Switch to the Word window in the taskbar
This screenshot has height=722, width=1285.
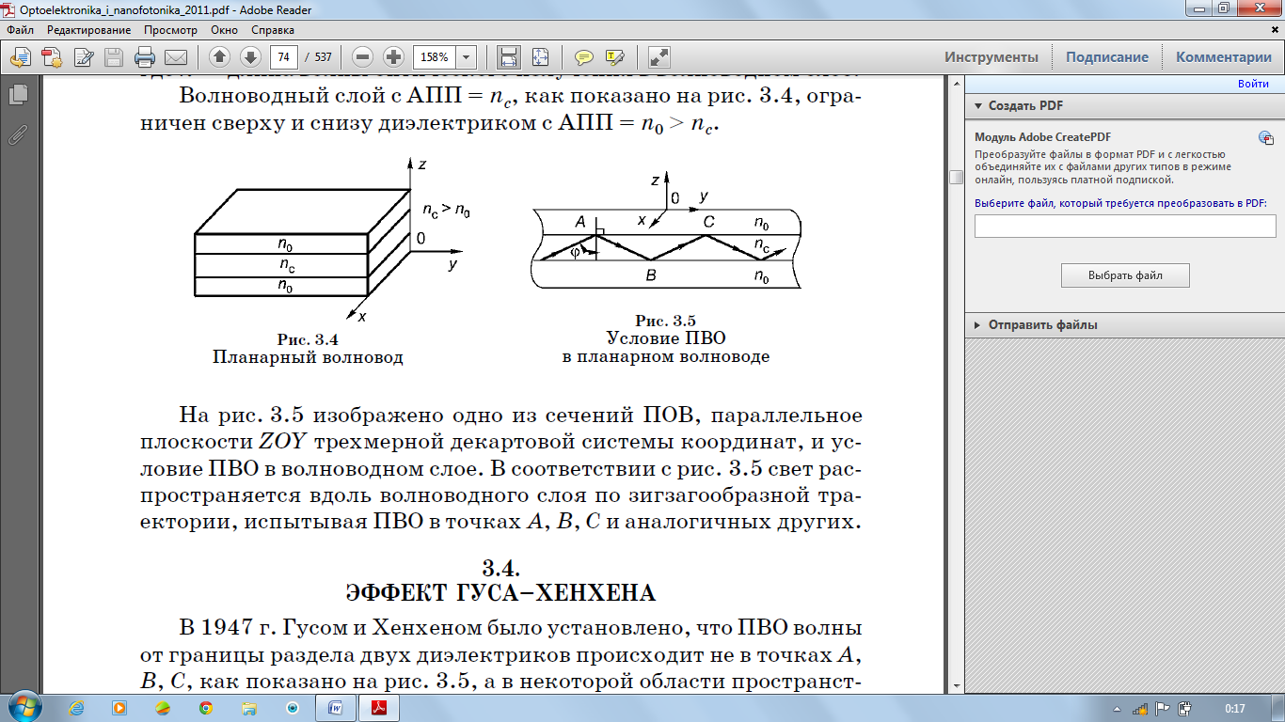tap(336, 708)
